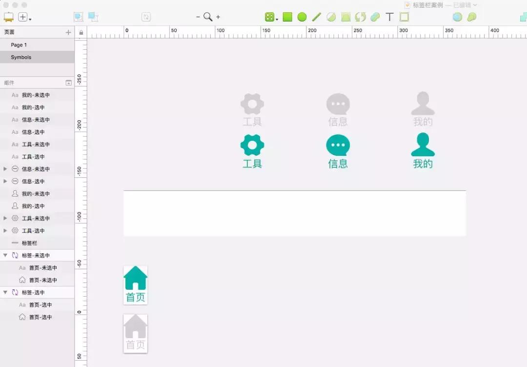Zoom in with the plus button
Viewport: 527px width, 367px height.
pyautogui.click(x=218, y=17)
